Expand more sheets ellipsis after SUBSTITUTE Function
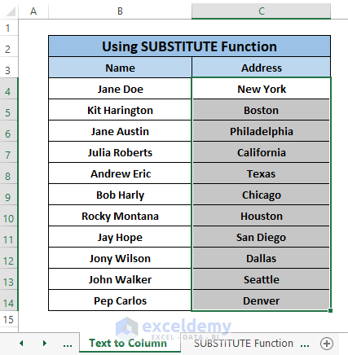 point(305,344)
